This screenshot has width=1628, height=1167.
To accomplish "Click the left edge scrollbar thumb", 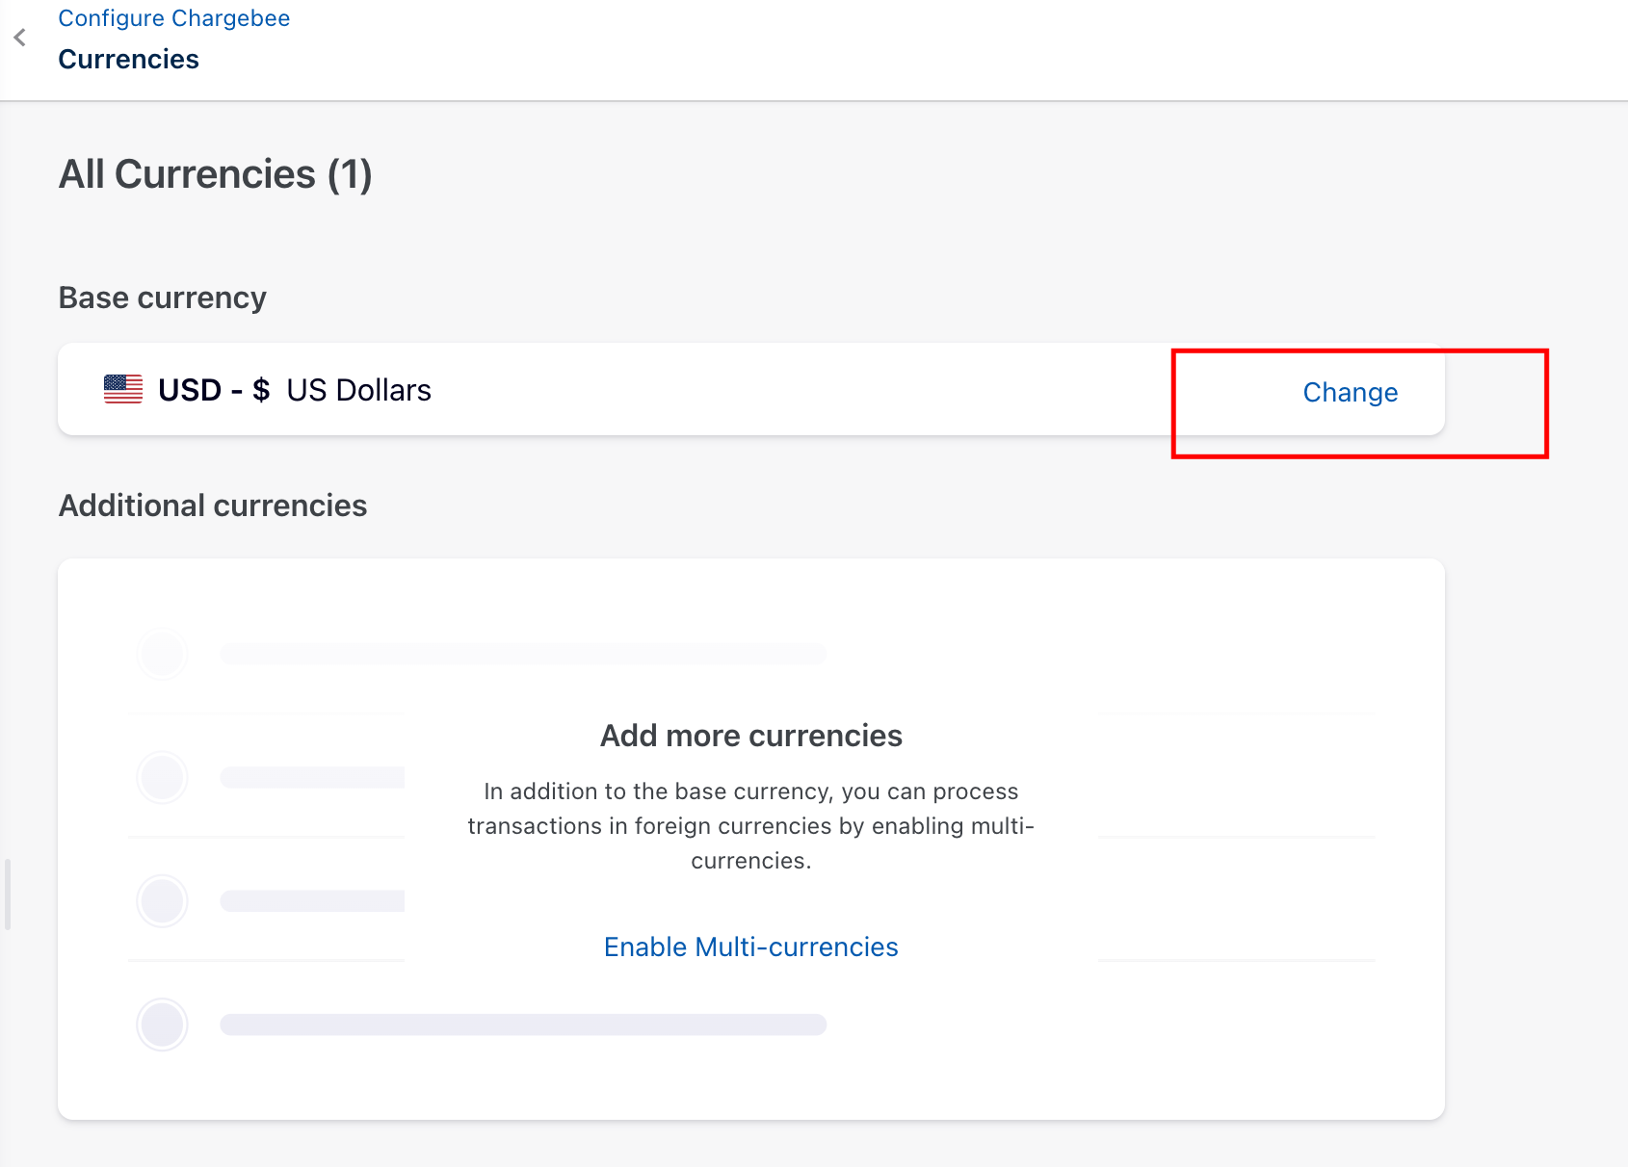I will pyautogui.click(x=9, y=893).
